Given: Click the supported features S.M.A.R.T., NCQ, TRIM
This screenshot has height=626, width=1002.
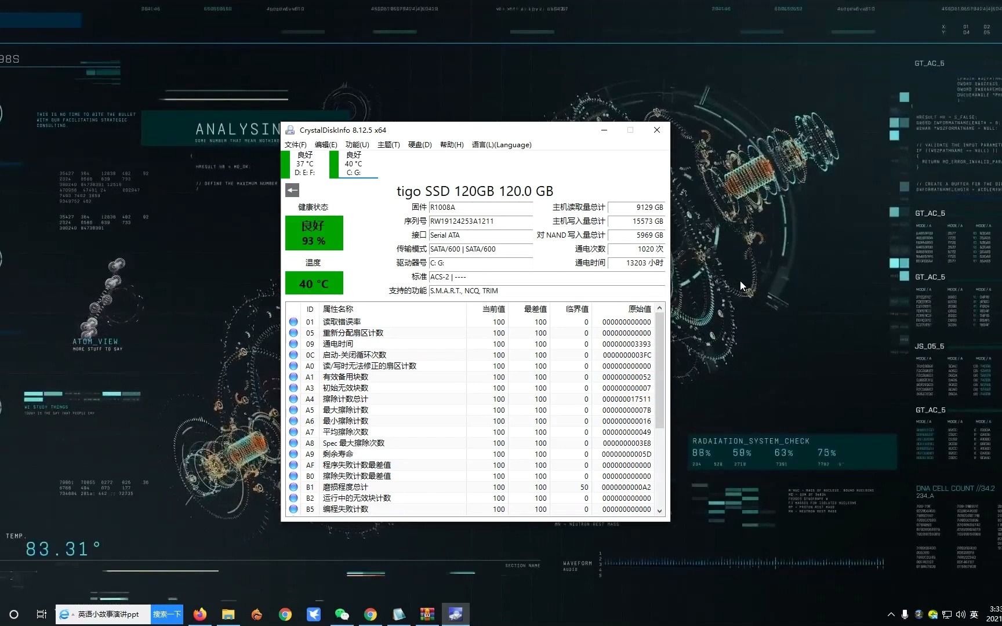Looking at the screenshot, I should [547, 291].
